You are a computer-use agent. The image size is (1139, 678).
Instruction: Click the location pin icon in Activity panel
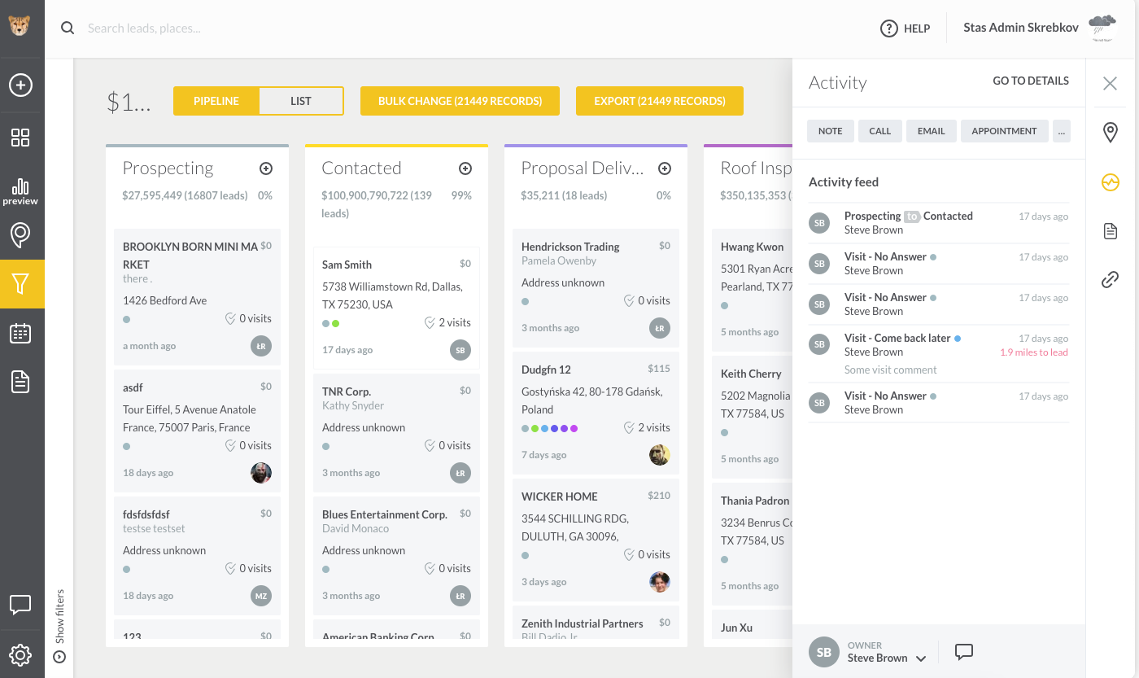tap(1110, 133)
